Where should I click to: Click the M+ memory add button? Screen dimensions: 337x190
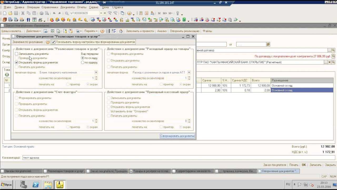coord(165,13)
